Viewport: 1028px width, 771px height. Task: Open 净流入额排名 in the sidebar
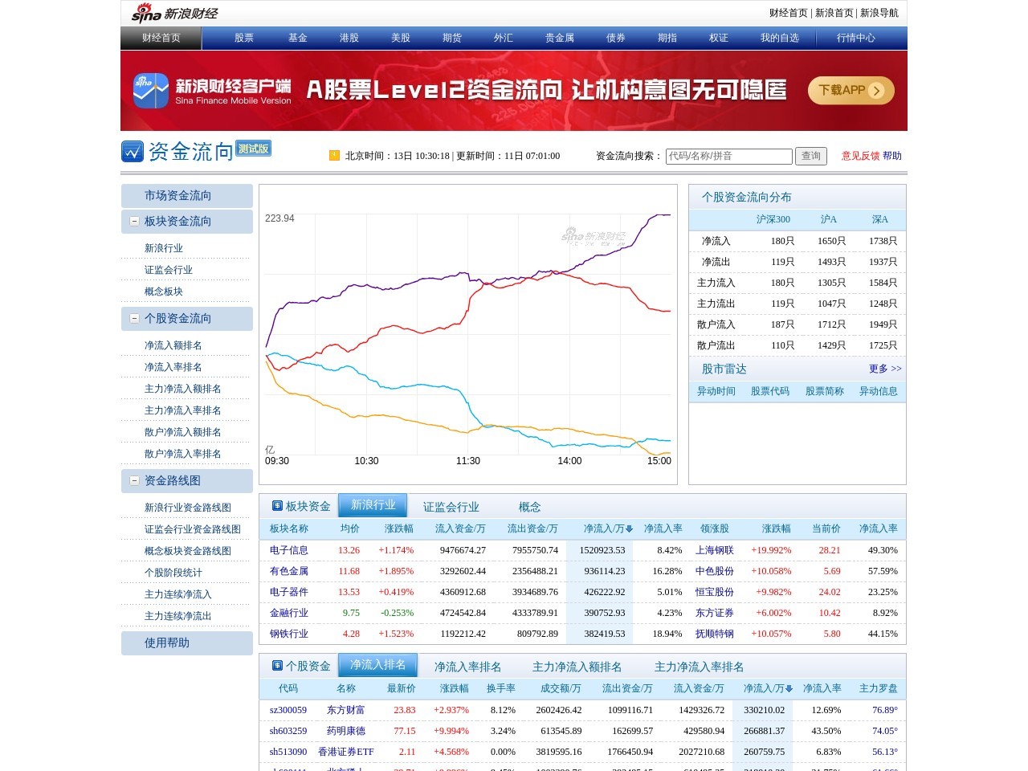[173, 345]
